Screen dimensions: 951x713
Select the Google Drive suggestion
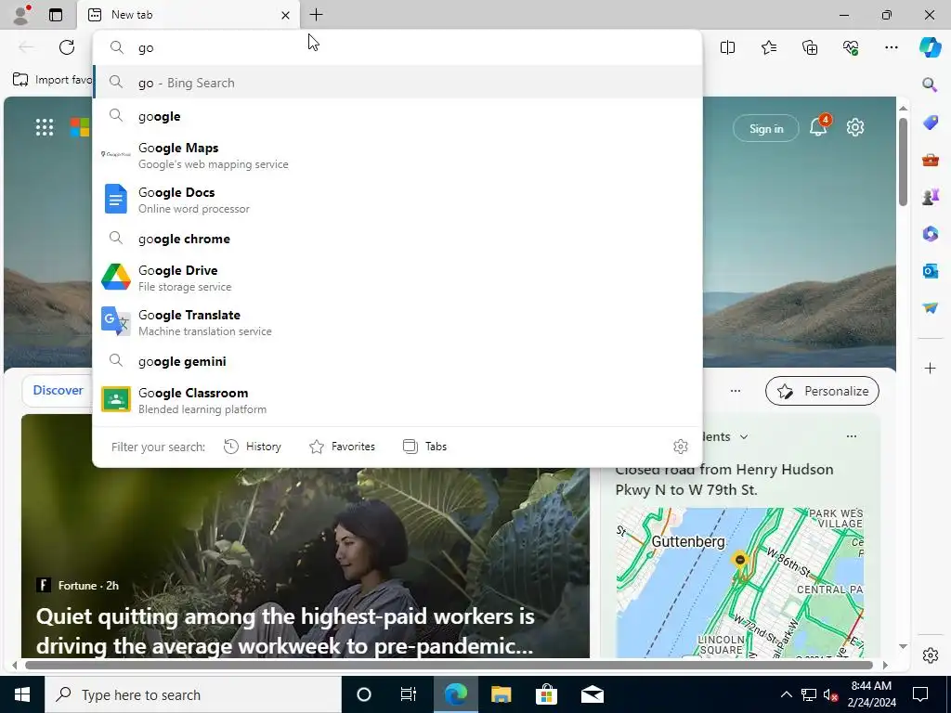(x=397, y=278)
